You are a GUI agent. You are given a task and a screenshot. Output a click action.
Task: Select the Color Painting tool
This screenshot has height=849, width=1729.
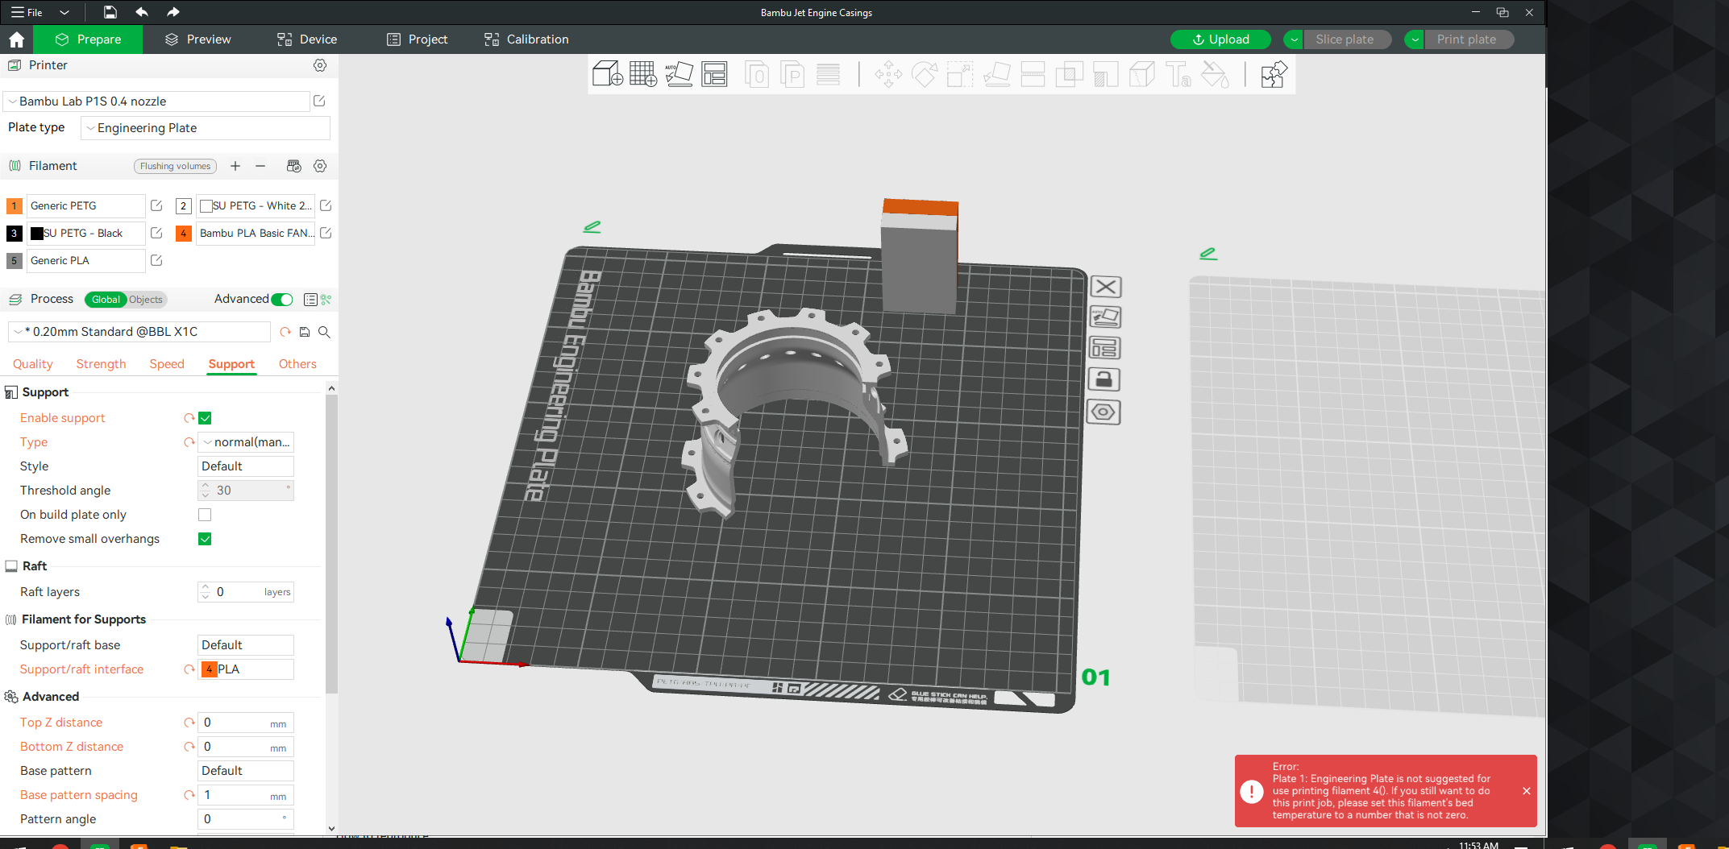1215,74
